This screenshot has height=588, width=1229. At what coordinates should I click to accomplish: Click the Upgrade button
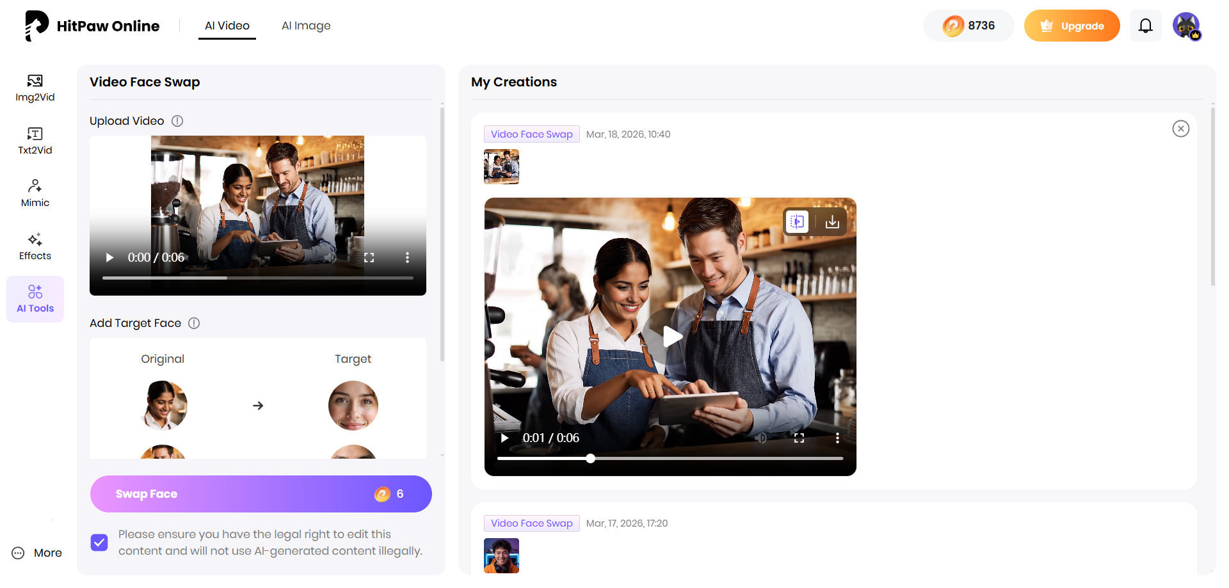(1072, 26)
